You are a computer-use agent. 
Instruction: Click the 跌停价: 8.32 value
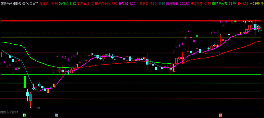pos(68,3)
